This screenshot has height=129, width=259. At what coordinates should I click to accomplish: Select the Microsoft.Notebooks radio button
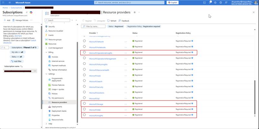point(84,46)
